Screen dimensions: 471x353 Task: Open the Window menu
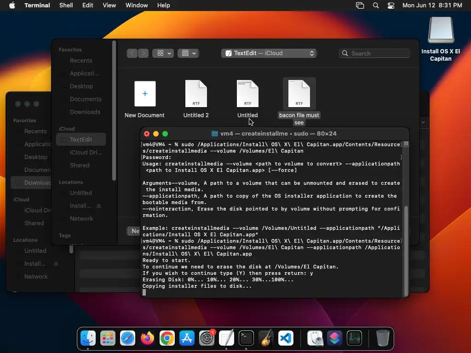coord(137,6)
